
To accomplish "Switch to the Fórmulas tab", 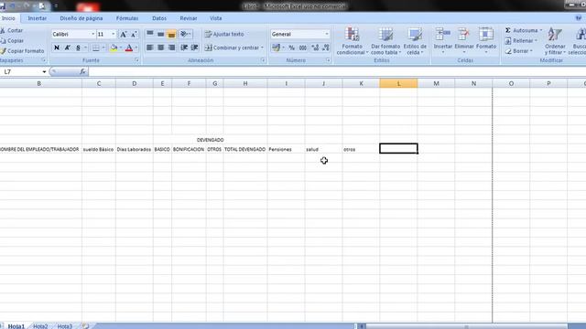I will point(127,18).
